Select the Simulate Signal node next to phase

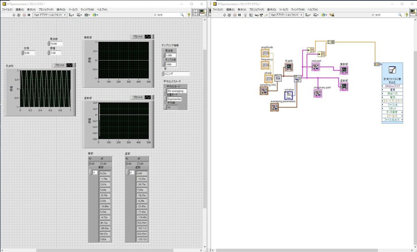point(278,78)
